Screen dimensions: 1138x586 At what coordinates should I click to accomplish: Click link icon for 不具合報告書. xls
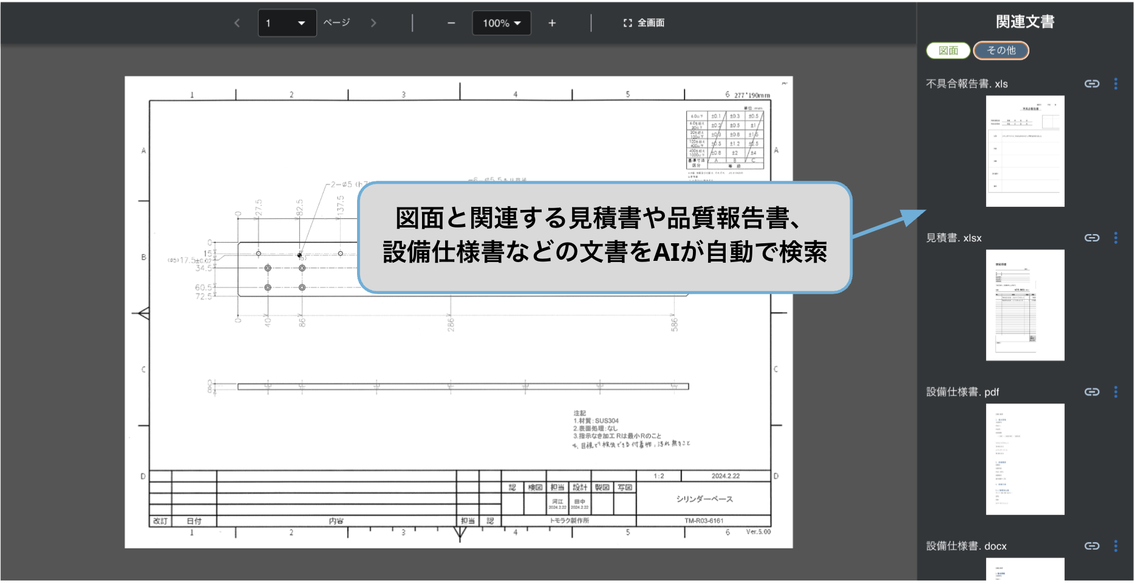click(1092, 84)
